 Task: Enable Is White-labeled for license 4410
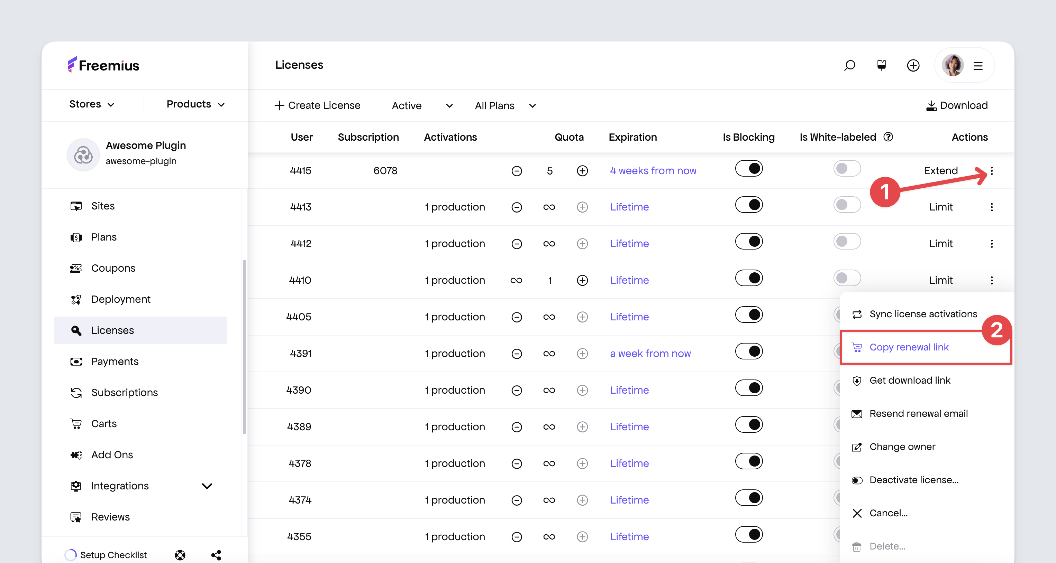coord(847,278)
